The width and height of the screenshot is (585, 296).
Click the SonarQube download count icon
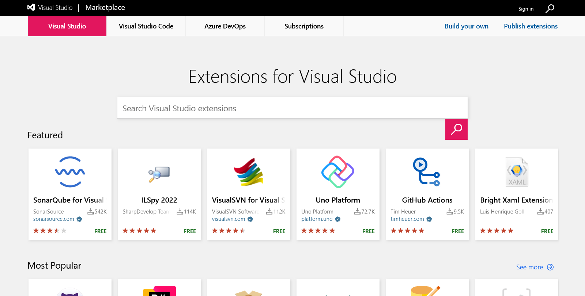[91, 211]
